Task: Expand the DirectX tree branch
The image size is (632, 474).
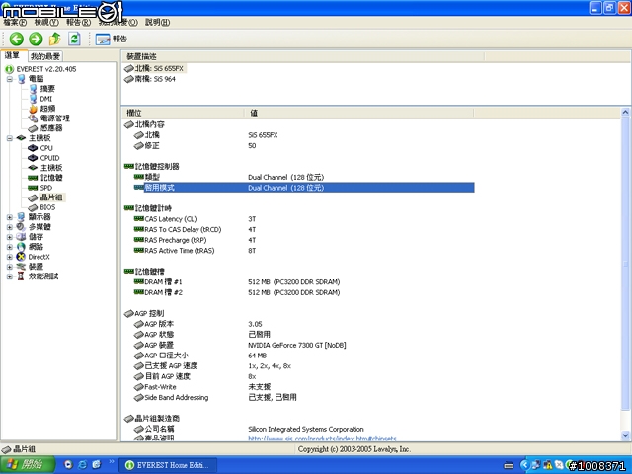Action: [x=9, y=257]
